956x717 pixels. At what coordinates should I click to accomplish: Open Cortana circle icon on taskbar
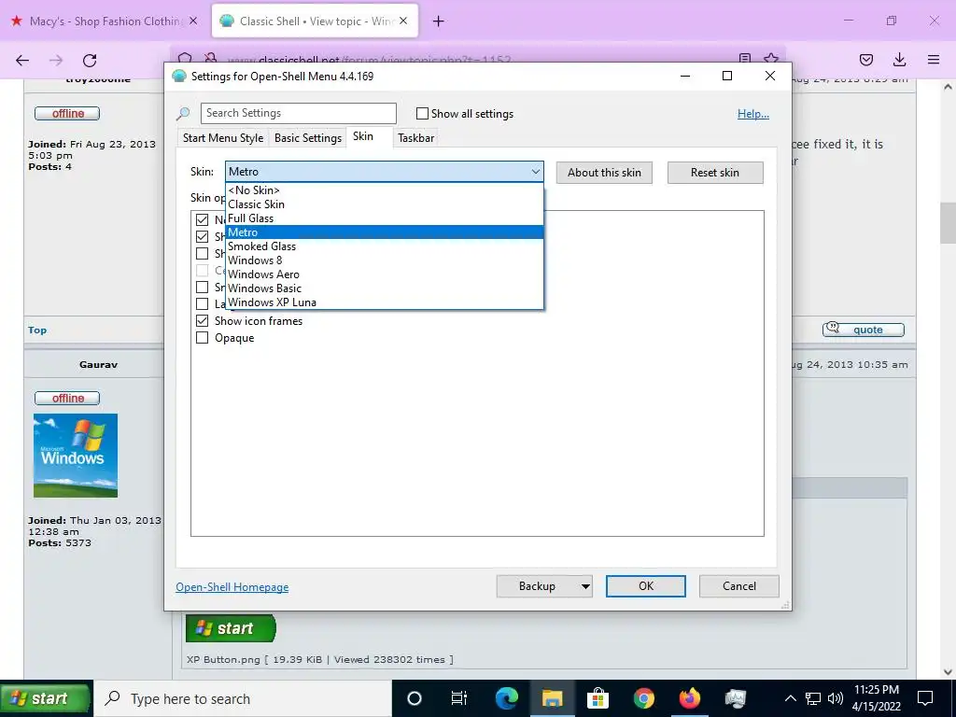pyautogui.click(x=414, y=698)
